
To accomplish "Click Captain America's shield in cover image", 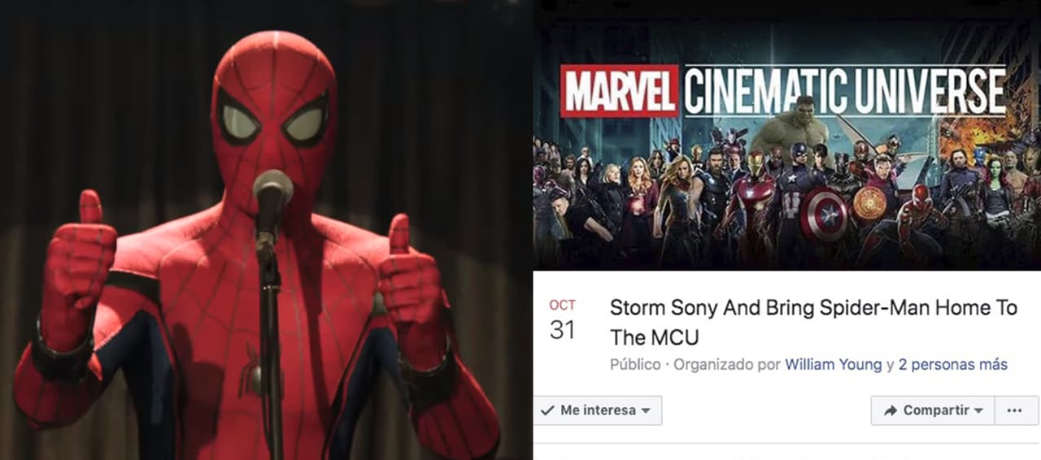I will [x=823, y=212].
